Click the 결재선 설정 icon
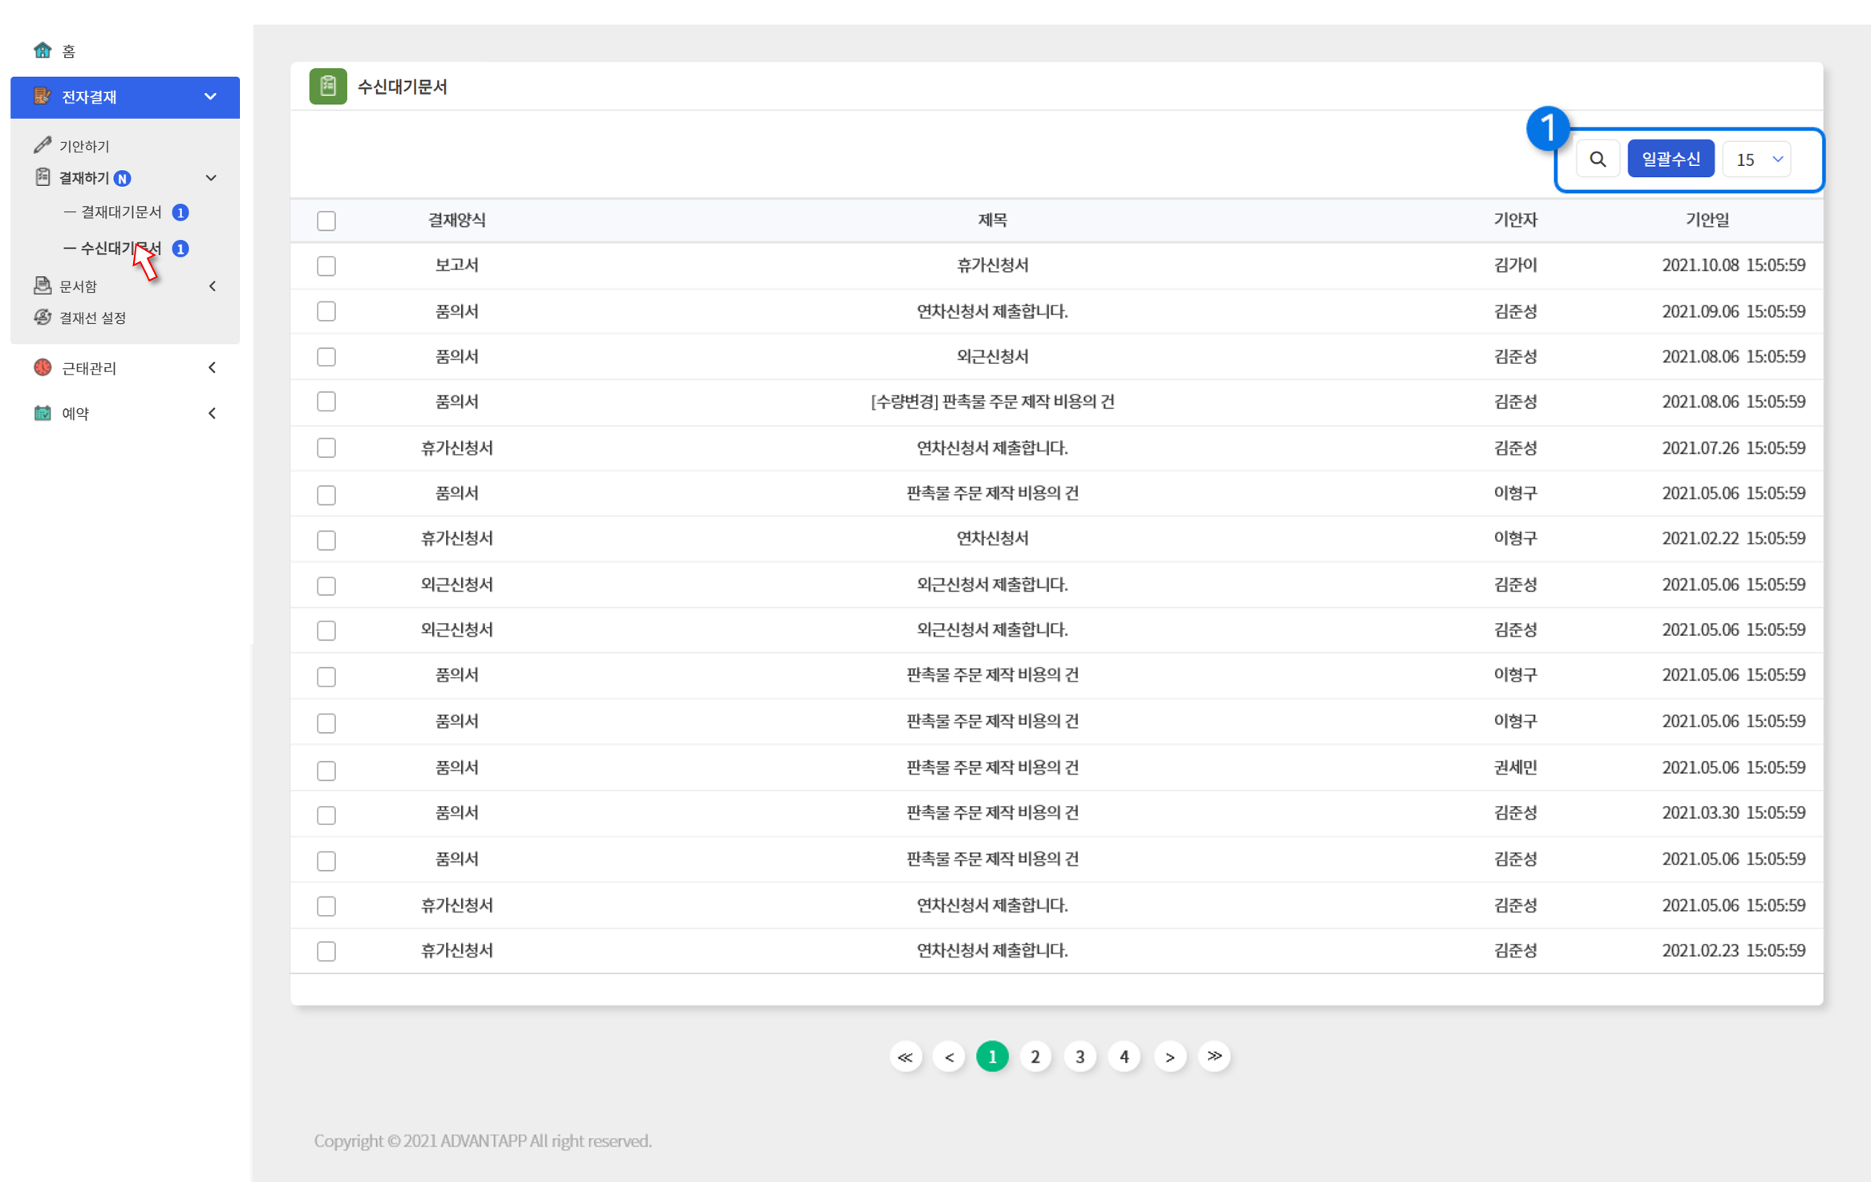The height and width of the screenshot is (1182, 1871). click(43, 318)
